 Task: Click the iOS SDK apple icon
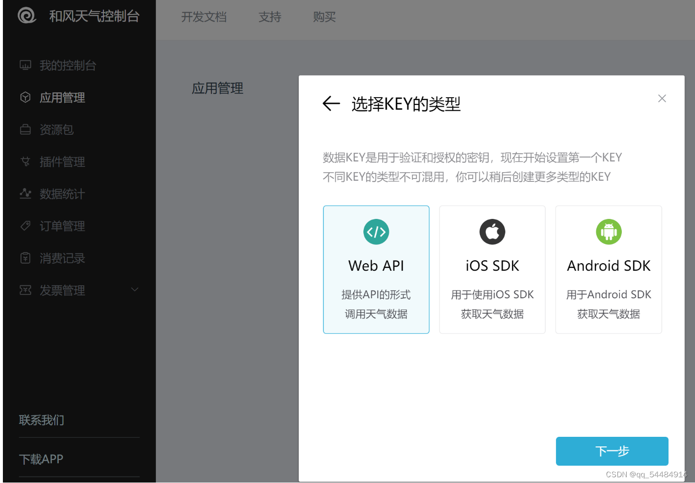[492, 232]
